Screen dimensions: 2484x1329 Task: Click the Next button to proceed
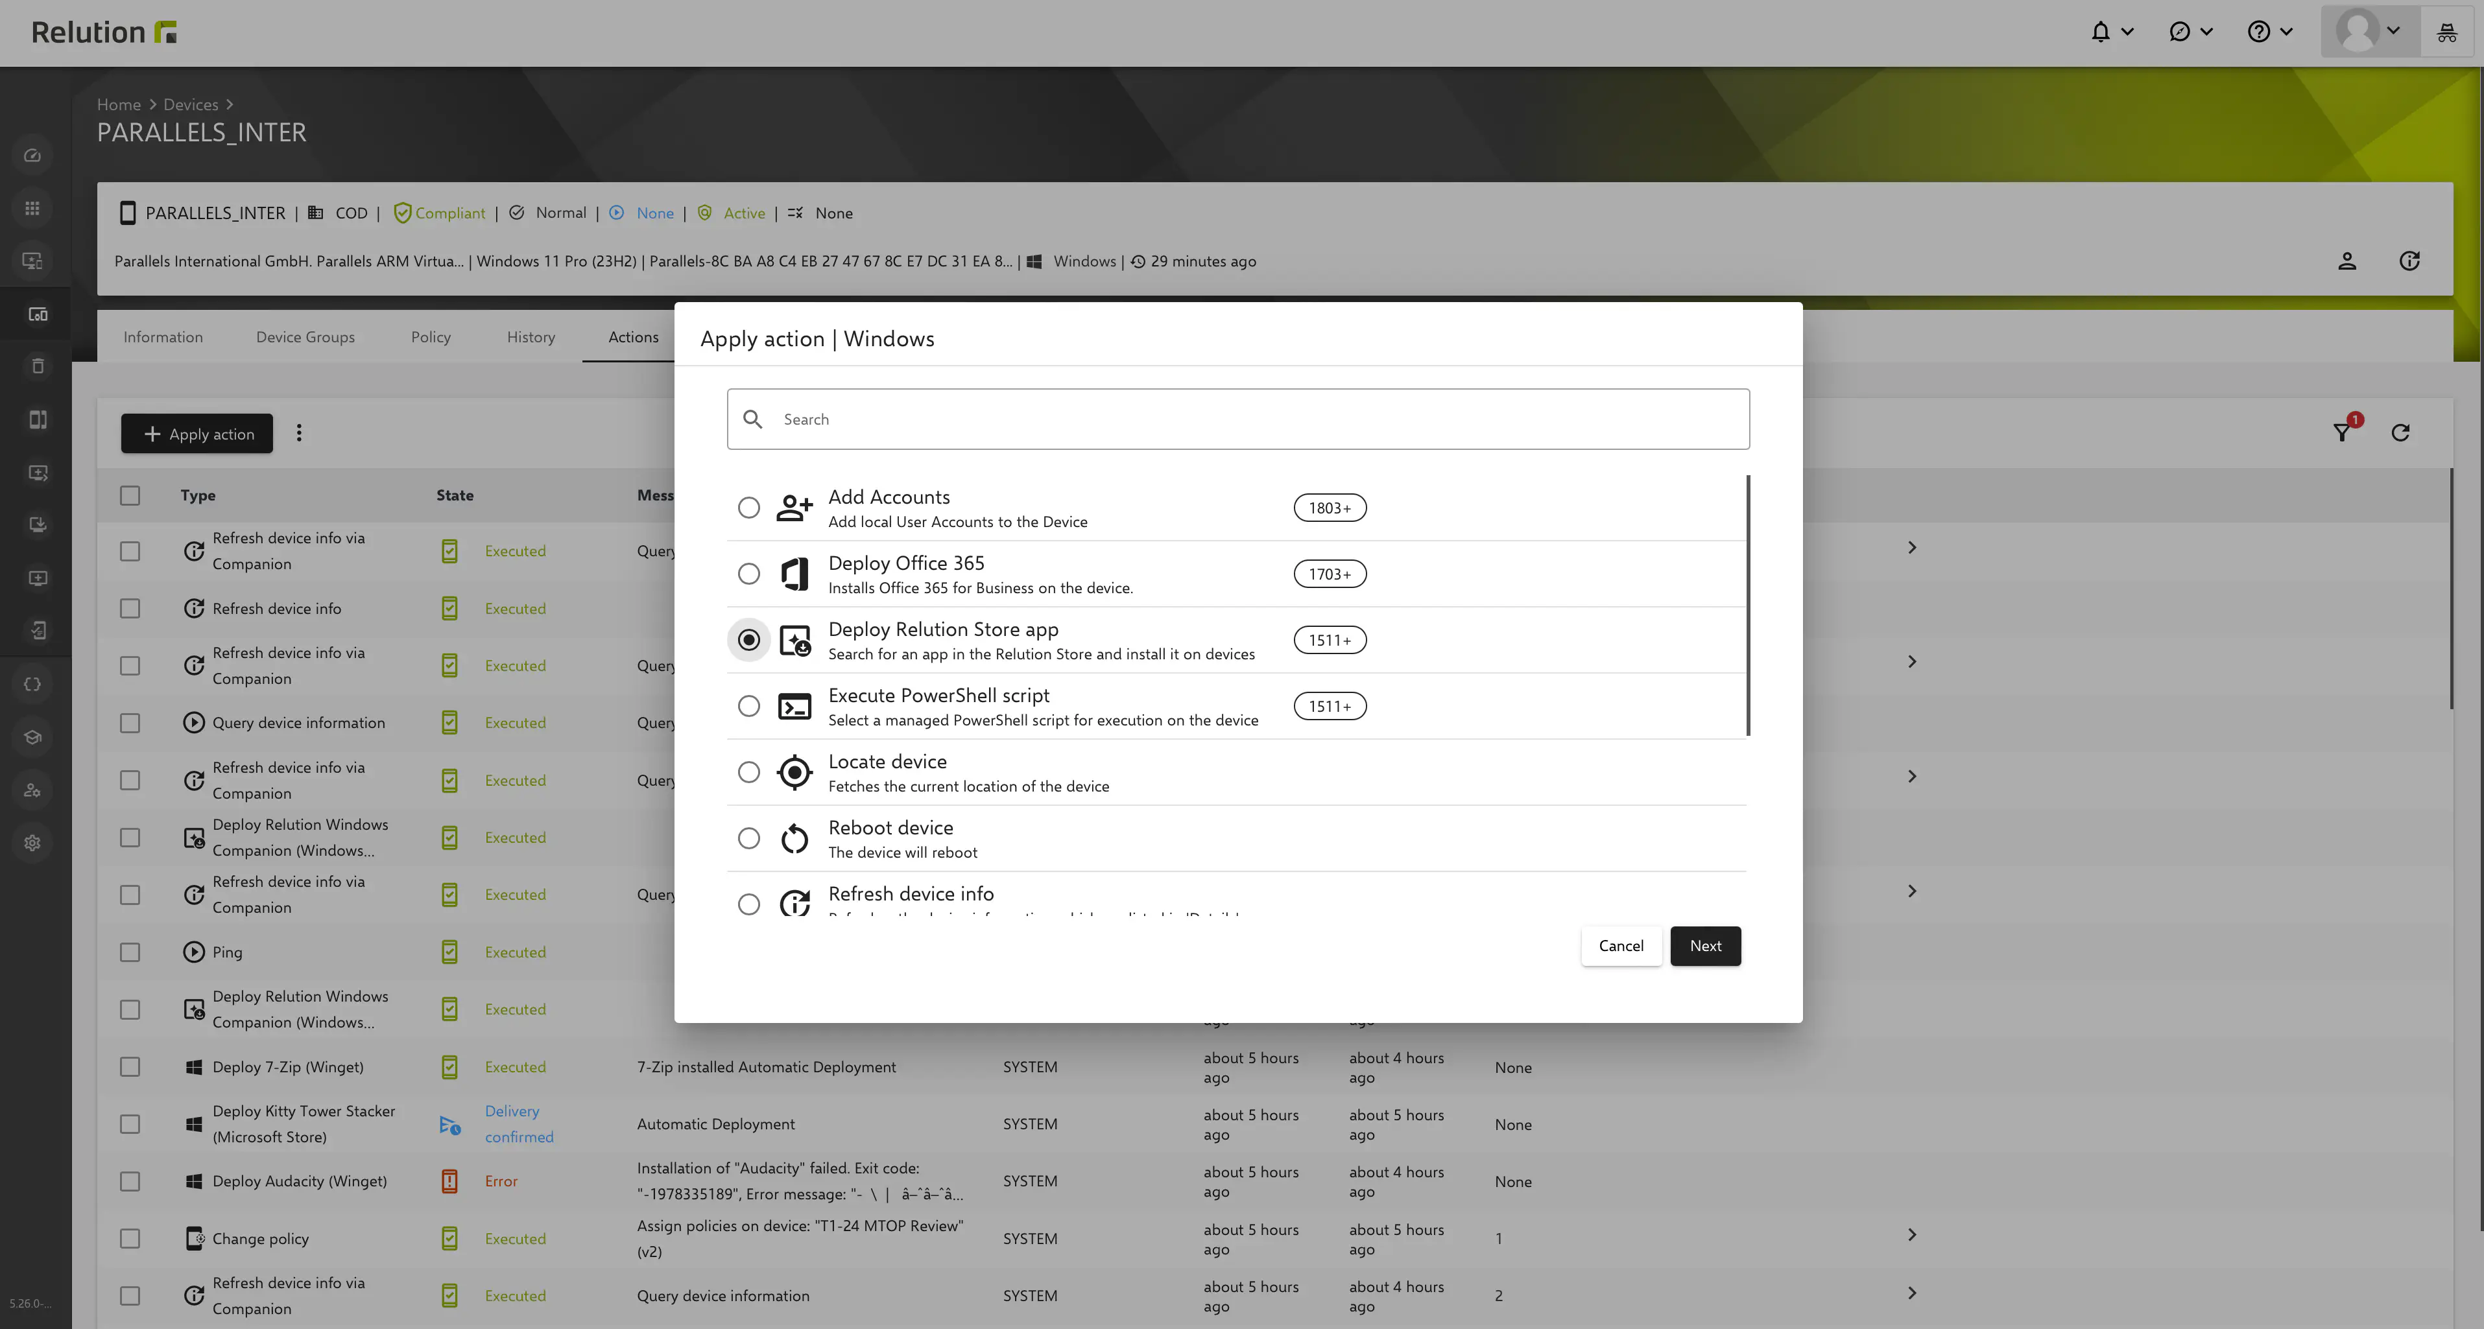coord(1705,945)
